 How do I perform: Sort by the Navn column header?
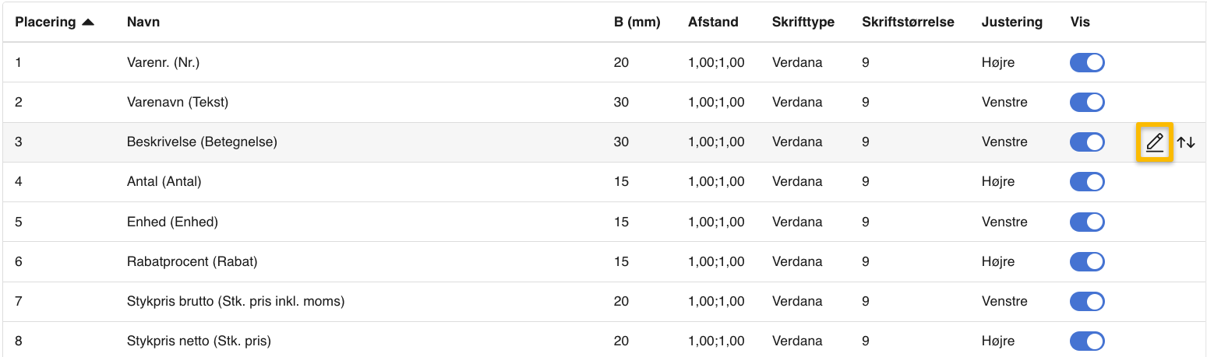pos(143,22)
